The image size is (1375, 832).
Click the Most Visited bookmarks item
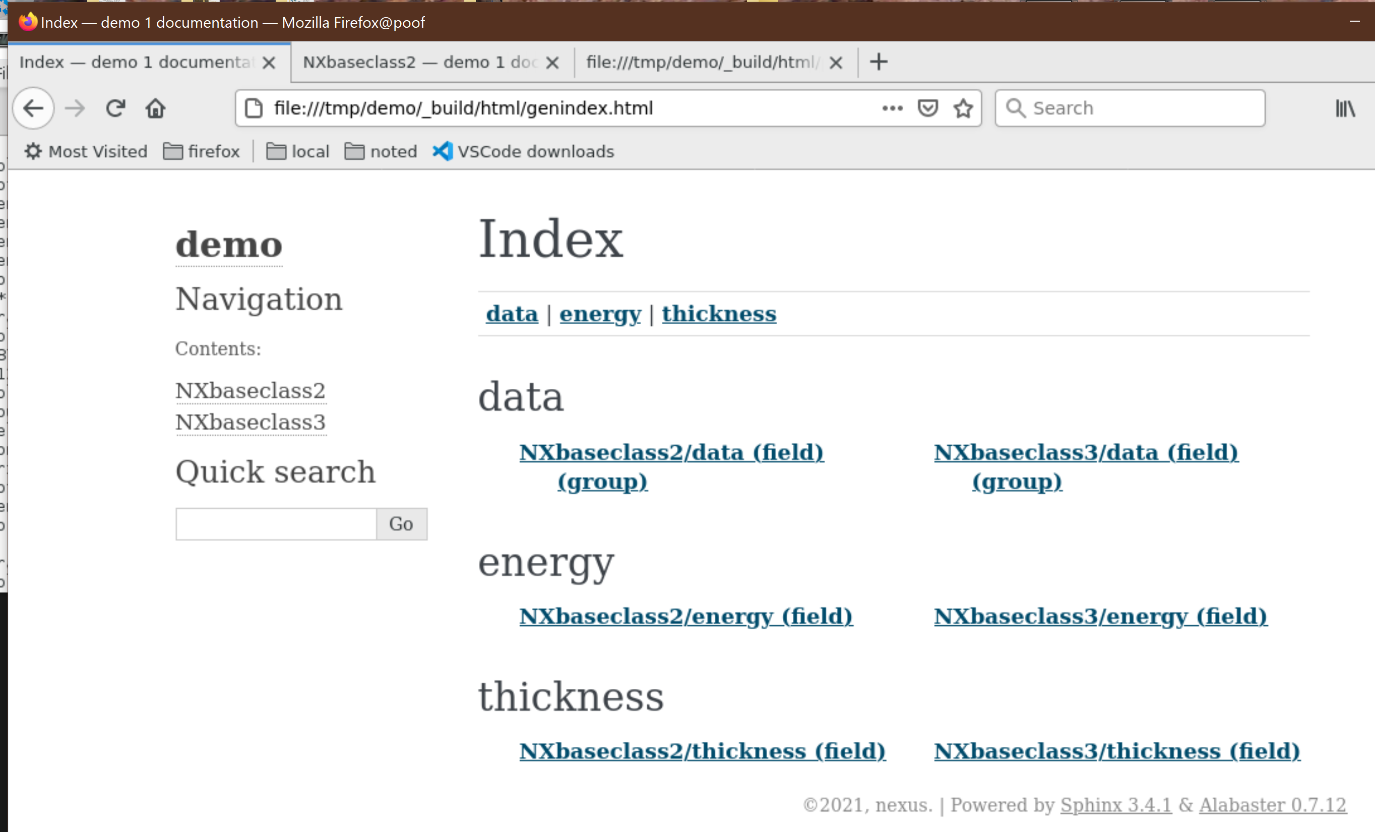pos(97,151)
